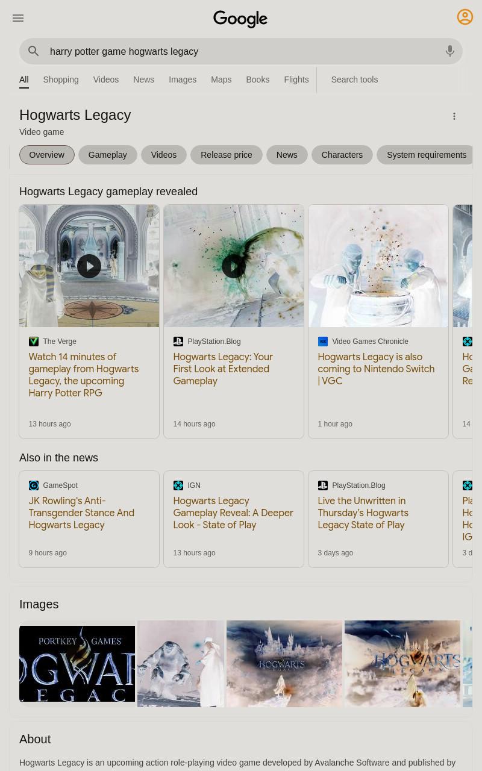Click the account profile icon

tap(465, 17)
